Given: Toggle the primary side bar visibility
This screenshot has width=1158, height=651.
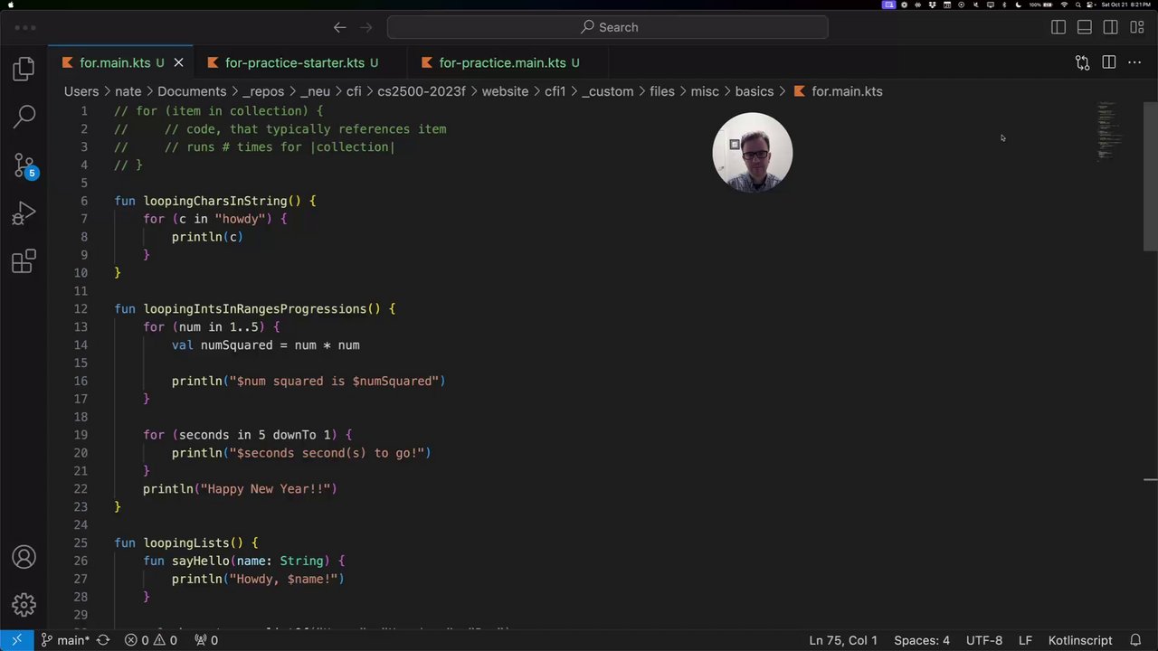Looking at the screenshot, I should (x=1058, y=27).
